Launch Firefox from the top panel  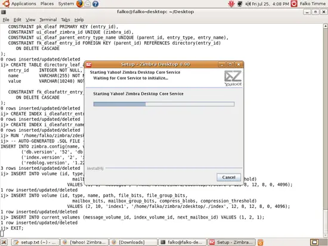pos(80,4)
